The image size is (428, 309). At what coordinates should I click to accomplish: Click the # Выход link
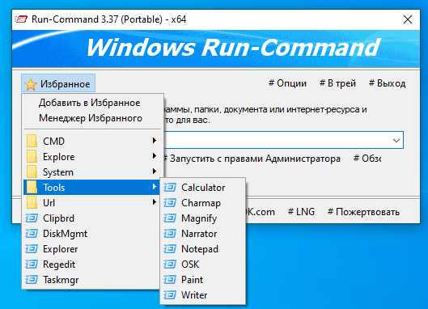[x=387, y=83]
